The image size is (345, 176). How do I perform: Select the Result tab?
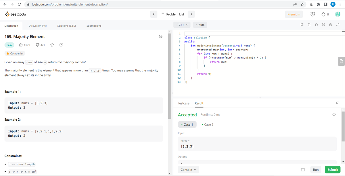[199, 103]
